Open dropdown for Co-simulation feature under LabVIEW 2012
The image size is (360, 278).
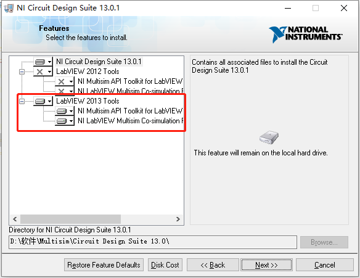(65, 91)
